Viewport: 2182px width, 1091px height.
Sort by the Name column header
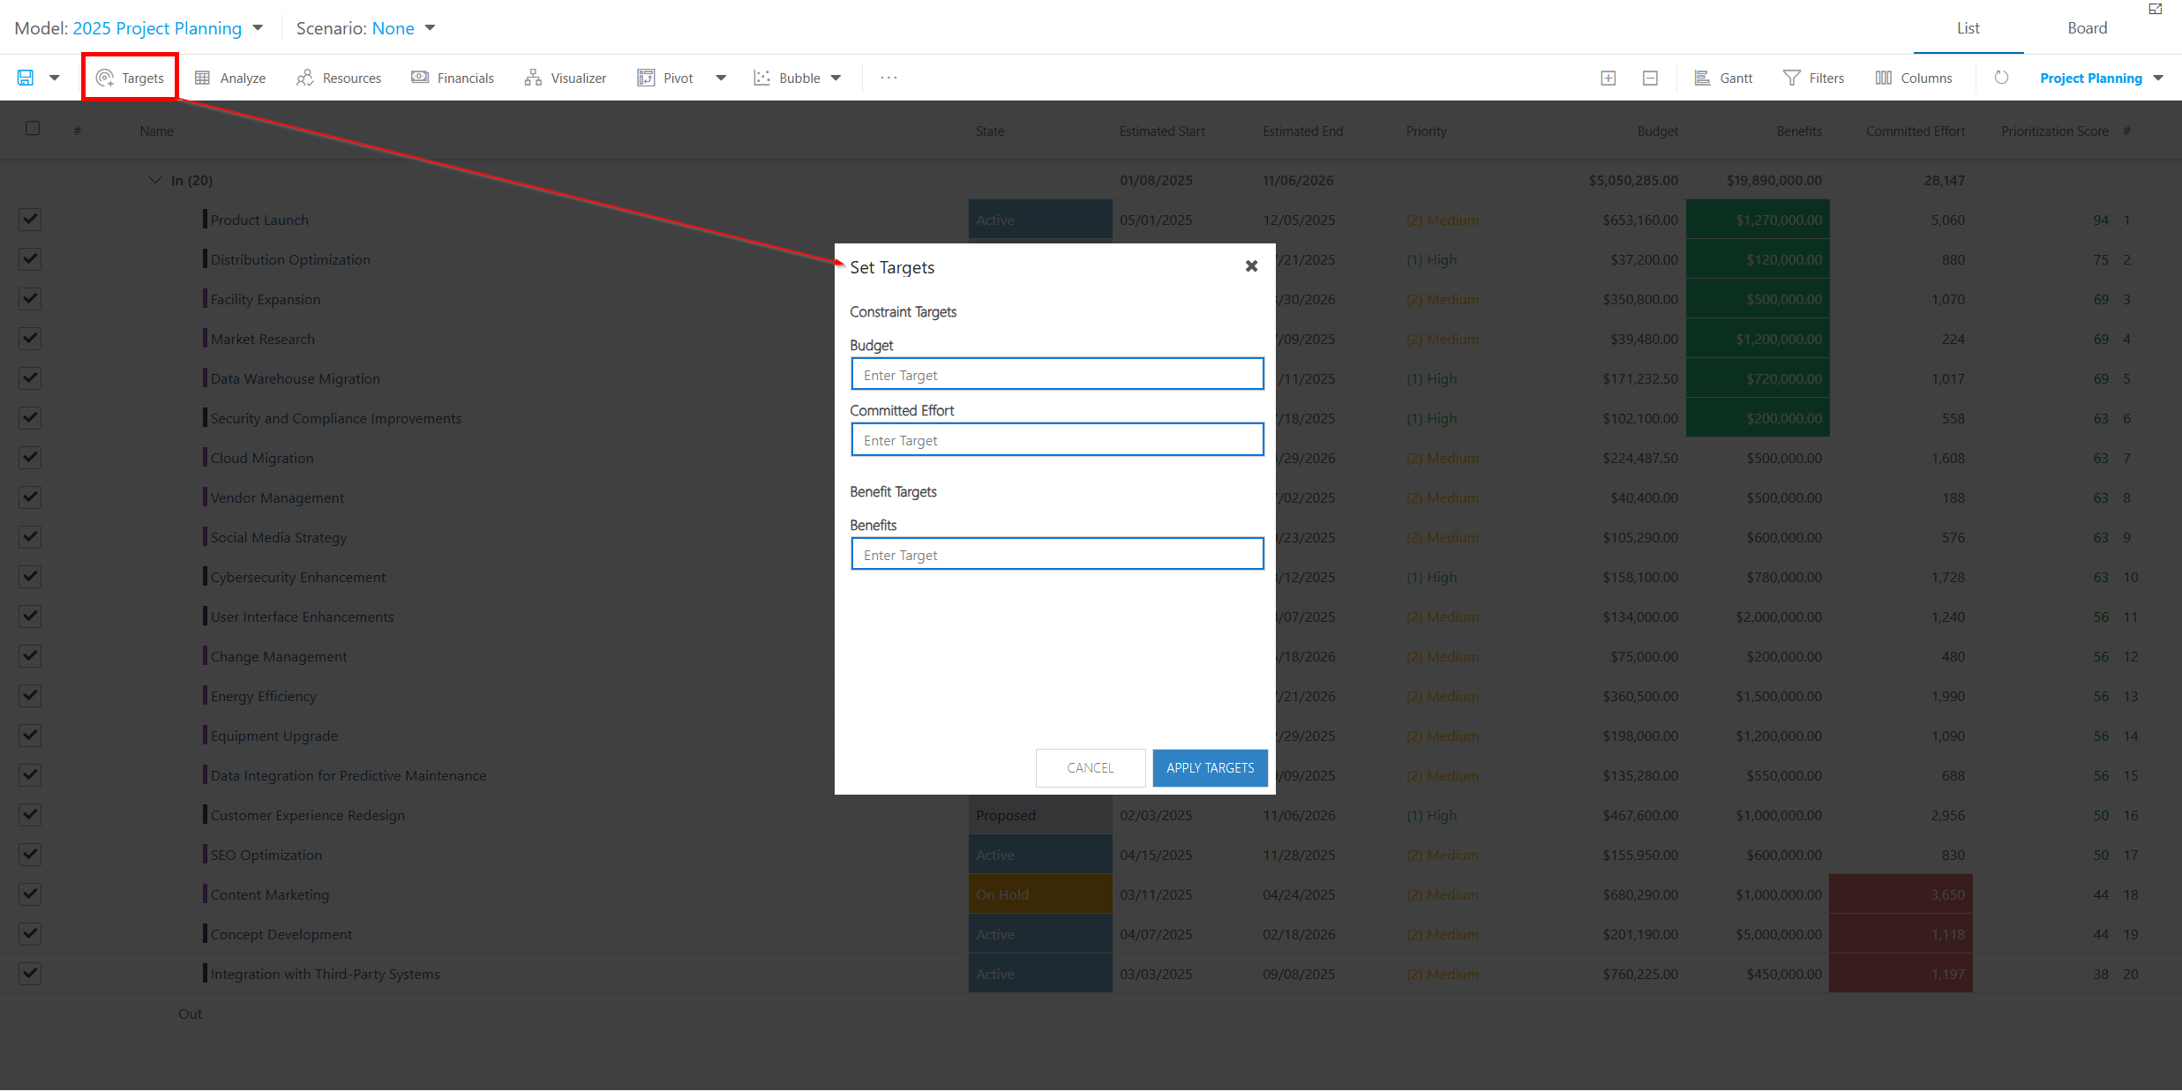tap(156, 131)
